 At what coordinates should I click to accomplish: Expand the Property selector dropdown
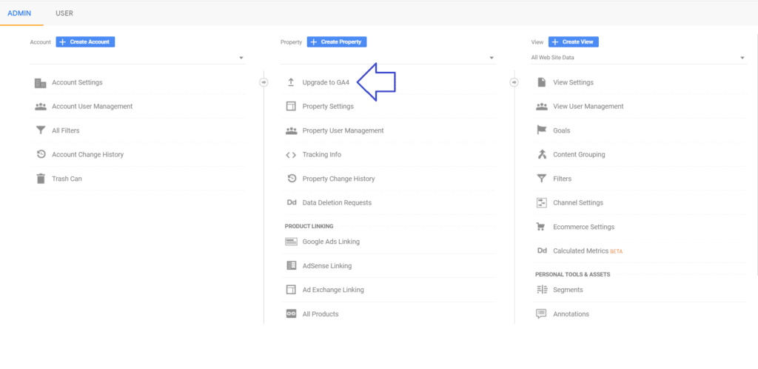pos(492,58)
